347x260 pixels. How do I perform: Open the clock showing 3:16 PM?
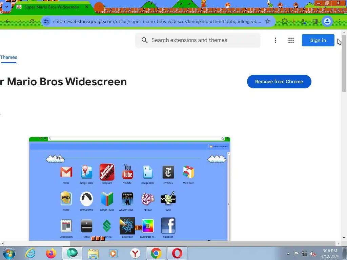(x=330, y=254)
